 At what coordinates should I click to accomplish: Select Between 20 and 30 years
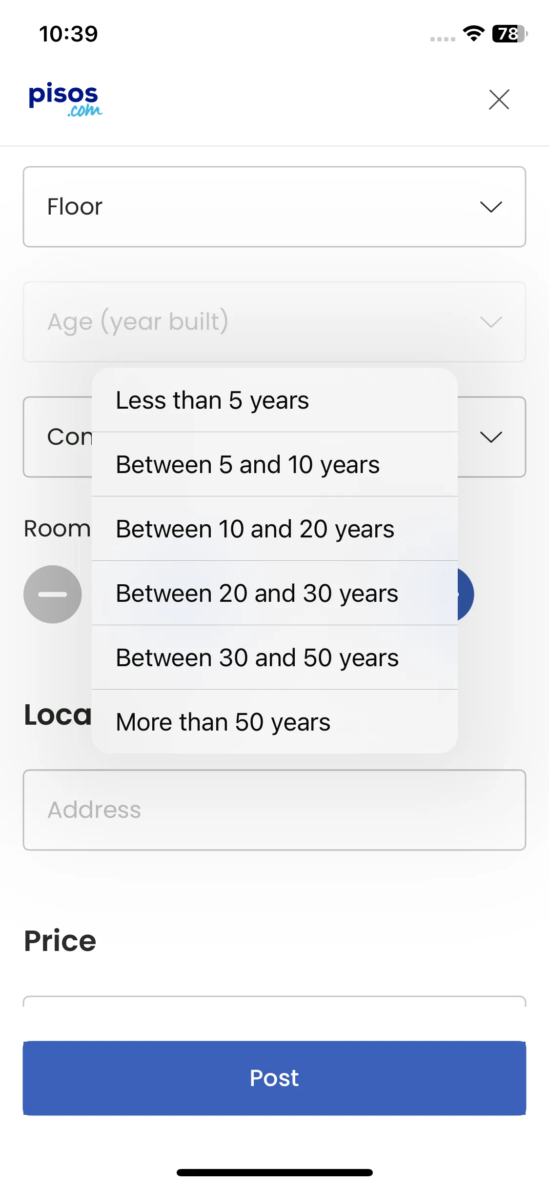[x=275, y=593]
